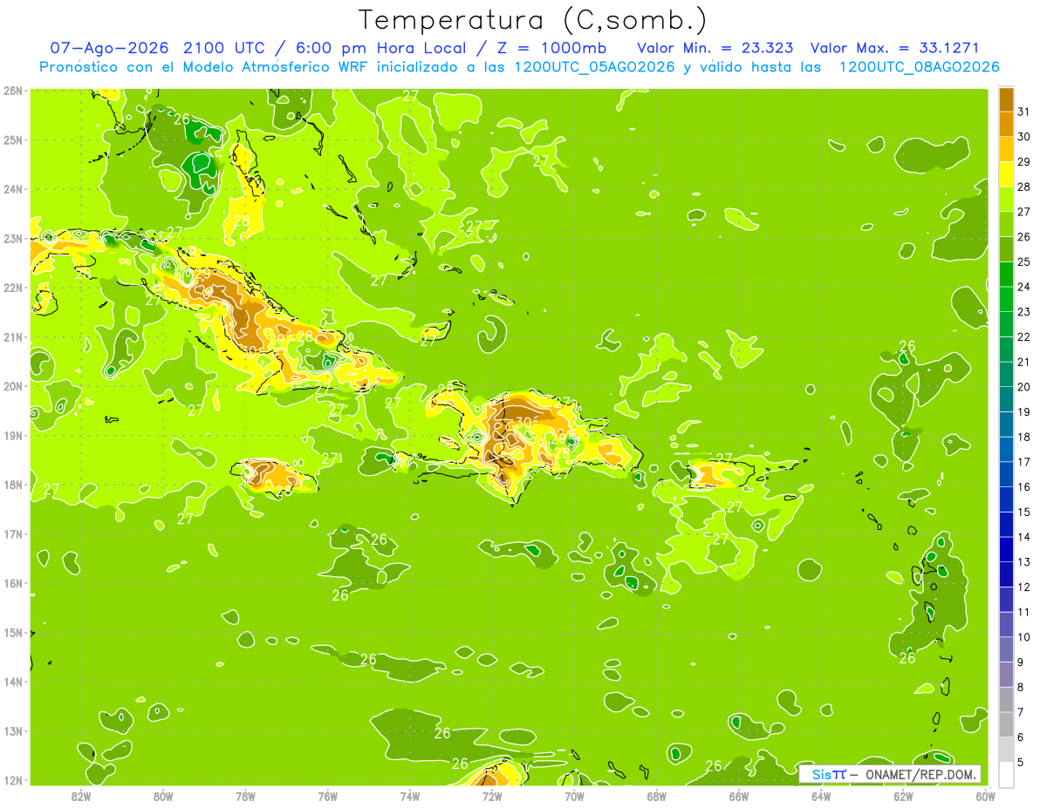Click the 18N latitude axis label

pos(13,485)
